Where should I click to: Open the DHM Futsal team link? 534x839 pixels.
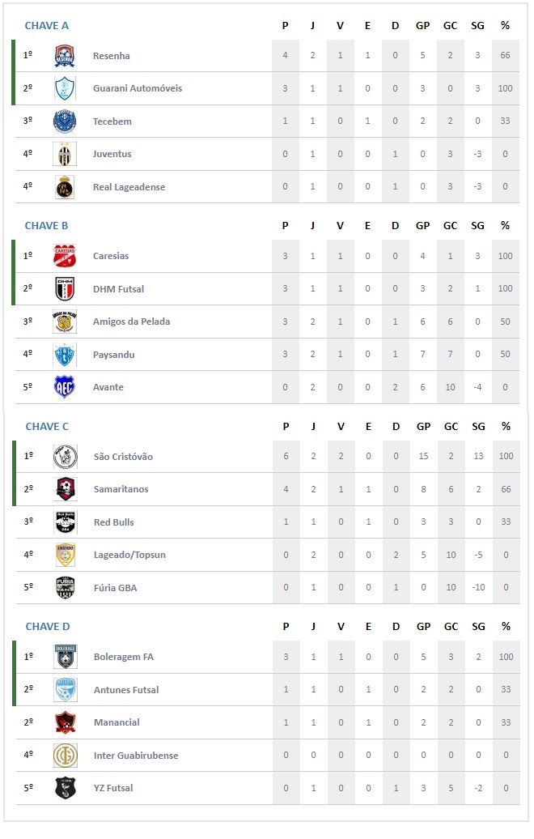click(x=118, y=289)
